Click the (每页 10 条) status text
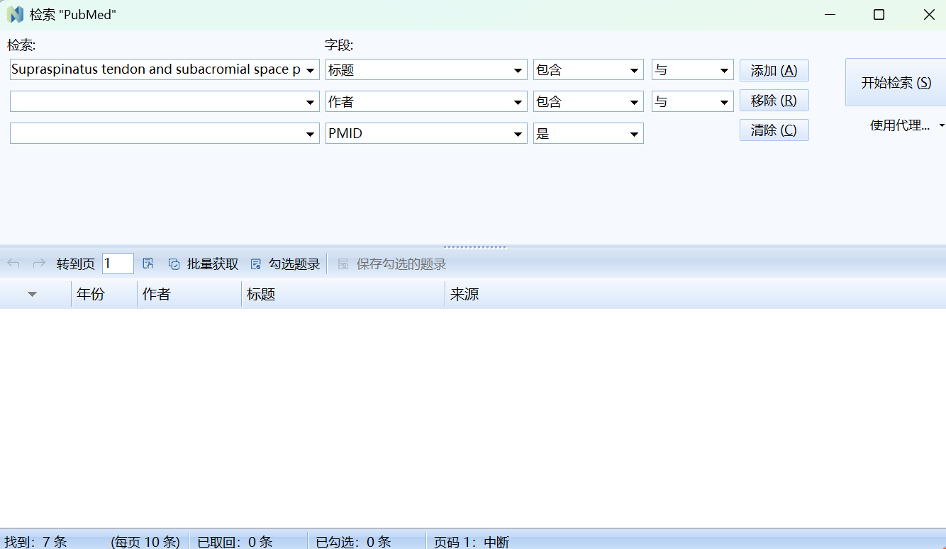This screenshot has width=946, height=549. 145,542
